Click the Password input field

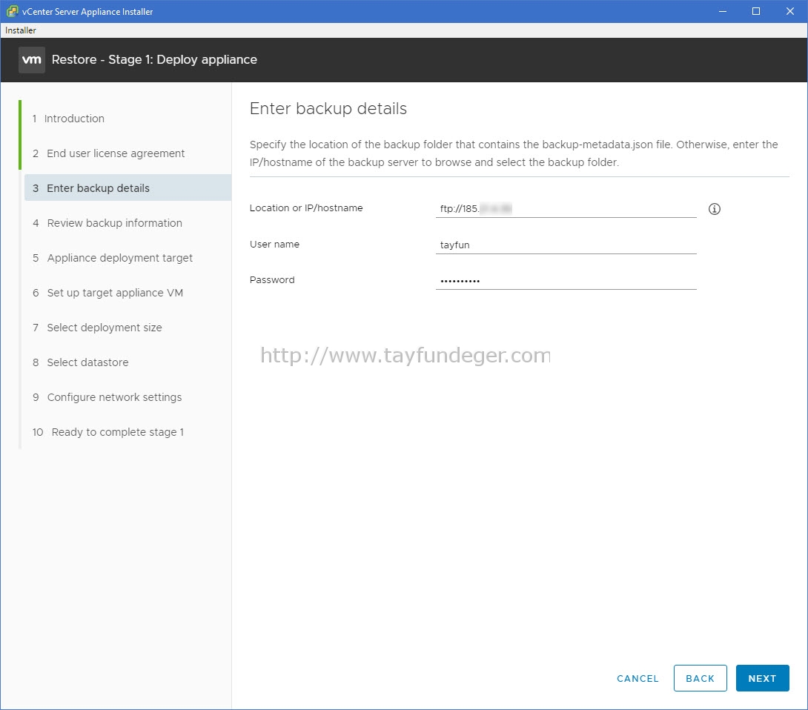point(566,281)
